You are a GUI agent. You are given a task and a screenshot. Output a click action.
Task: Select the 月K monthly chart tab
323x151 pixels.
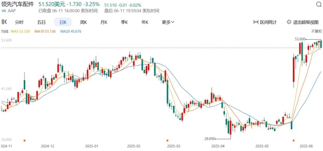[104, 22]
